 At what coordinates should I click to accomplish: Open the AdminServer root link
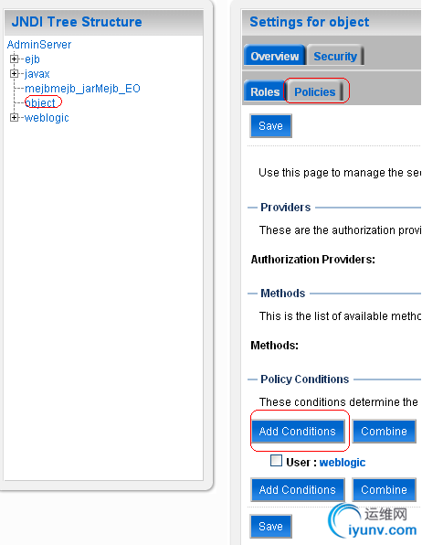[39, 45]
